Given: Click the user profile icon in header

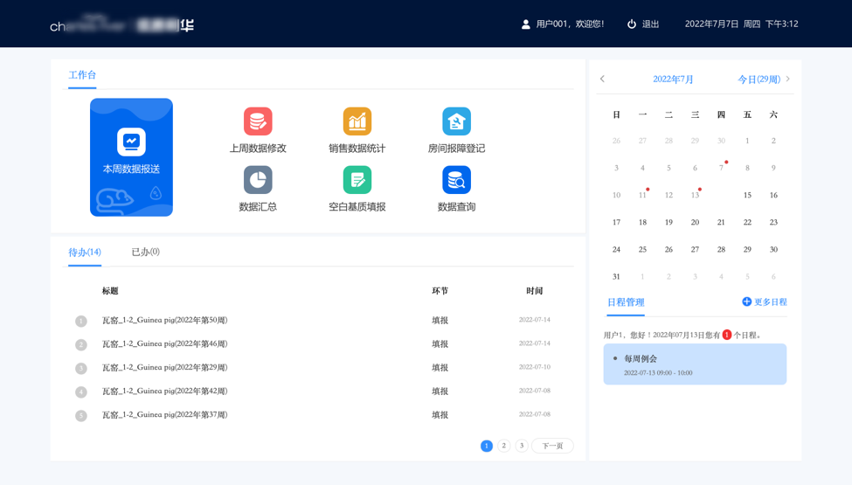Looking at the screenshot, I should (526, 24).
